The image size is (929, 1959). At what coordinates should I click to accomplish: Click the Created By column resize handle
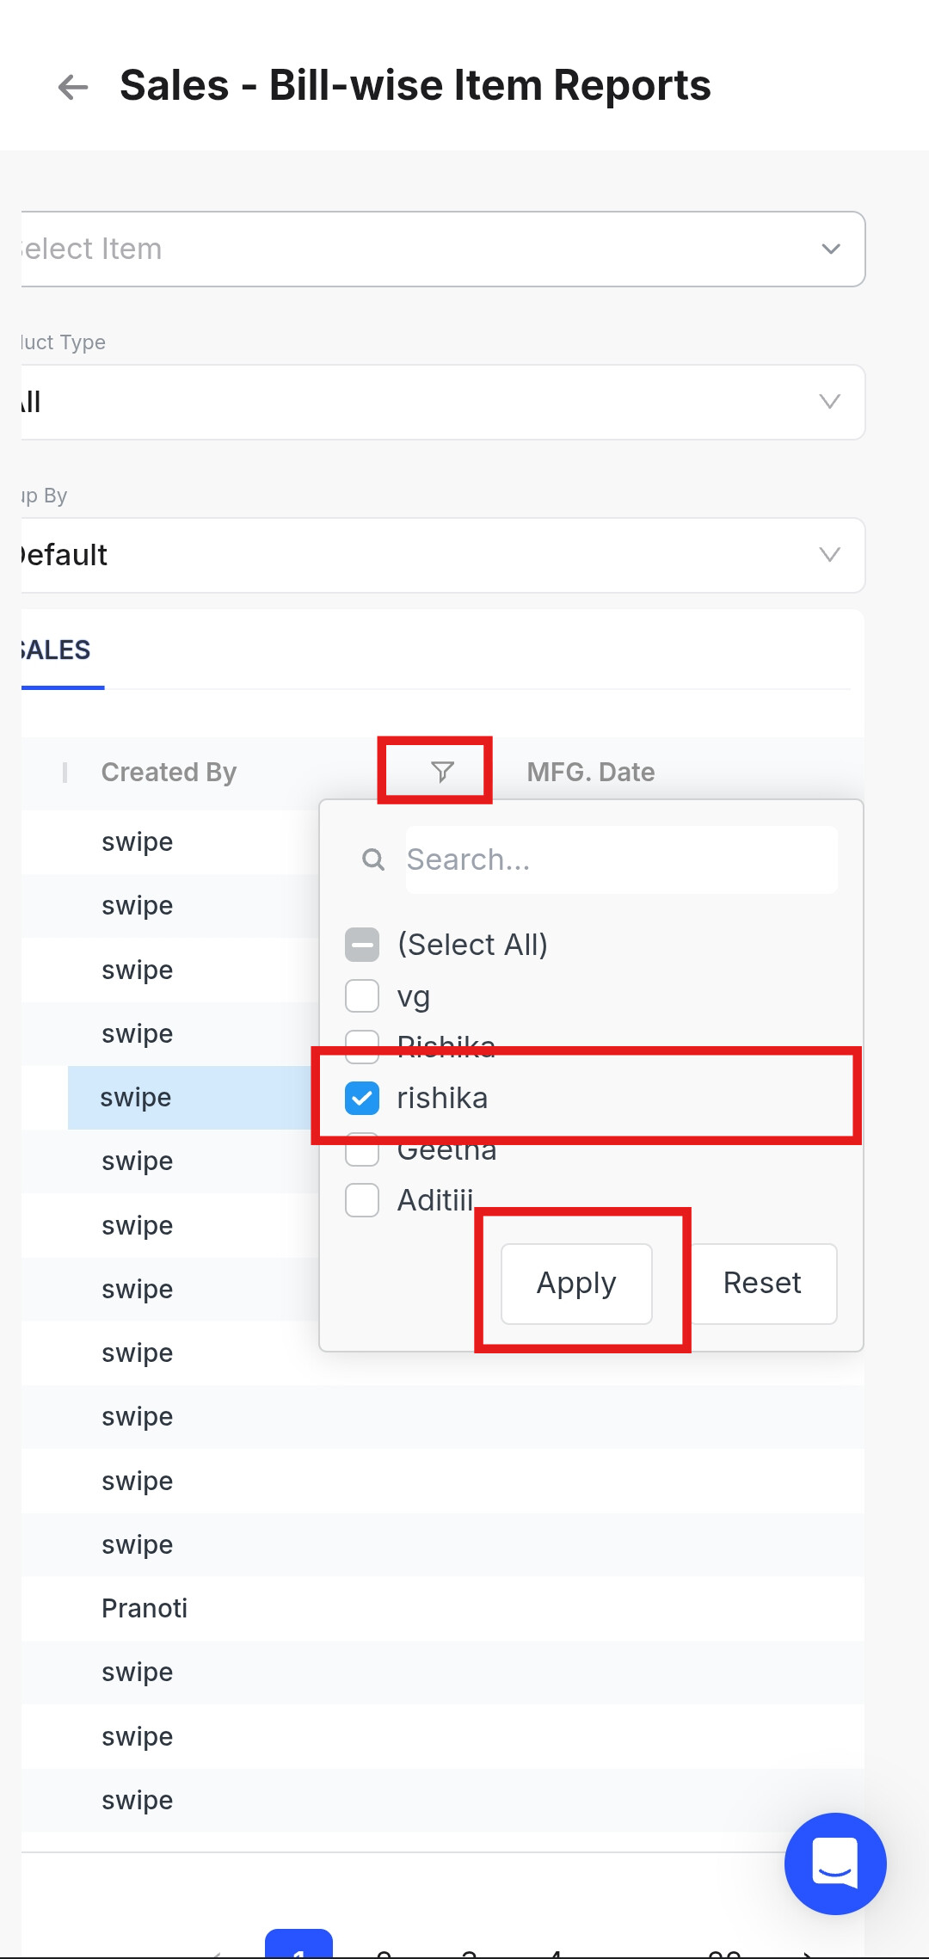click(65, 772)
